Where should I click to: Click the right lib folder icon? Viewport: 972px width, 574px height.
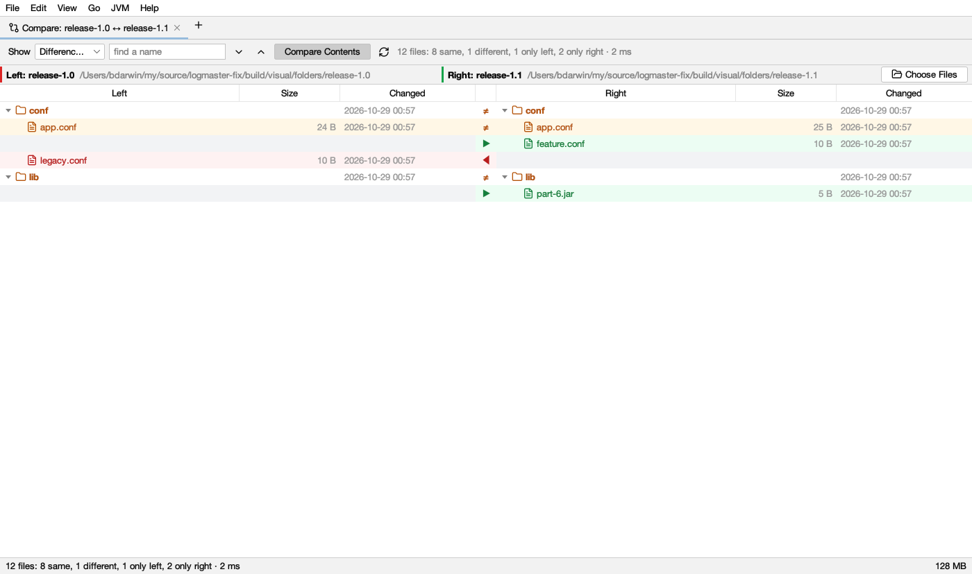click(x=517, y=177)
